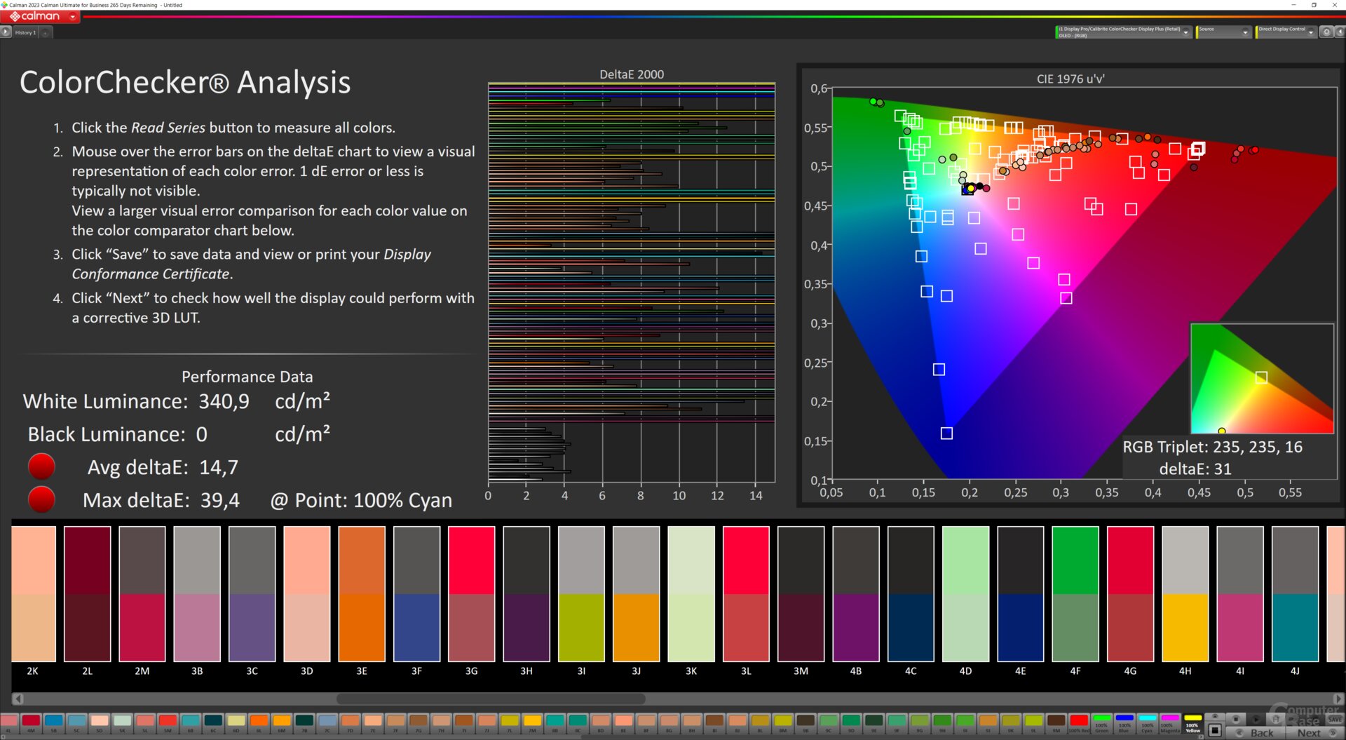This screenshot has height=740, width=1346.
Task: Expand the Direct Display Control dropdown
Action: [1311, 32]
